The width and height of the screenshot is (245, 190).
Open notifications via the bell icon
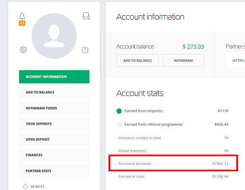pos(22,16)
